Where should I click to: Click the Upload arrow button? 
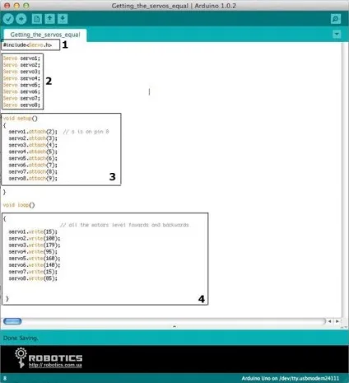21,19
